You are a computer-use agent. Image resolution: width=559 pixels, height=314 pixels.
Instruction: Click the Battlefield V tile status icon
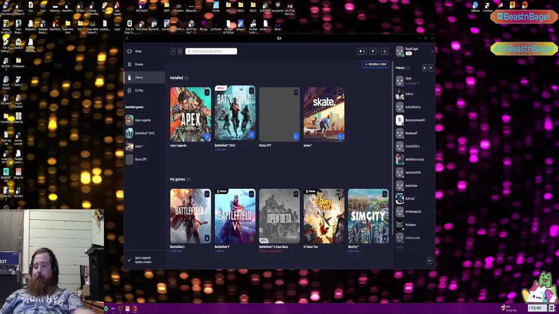[x=252, y=238]
